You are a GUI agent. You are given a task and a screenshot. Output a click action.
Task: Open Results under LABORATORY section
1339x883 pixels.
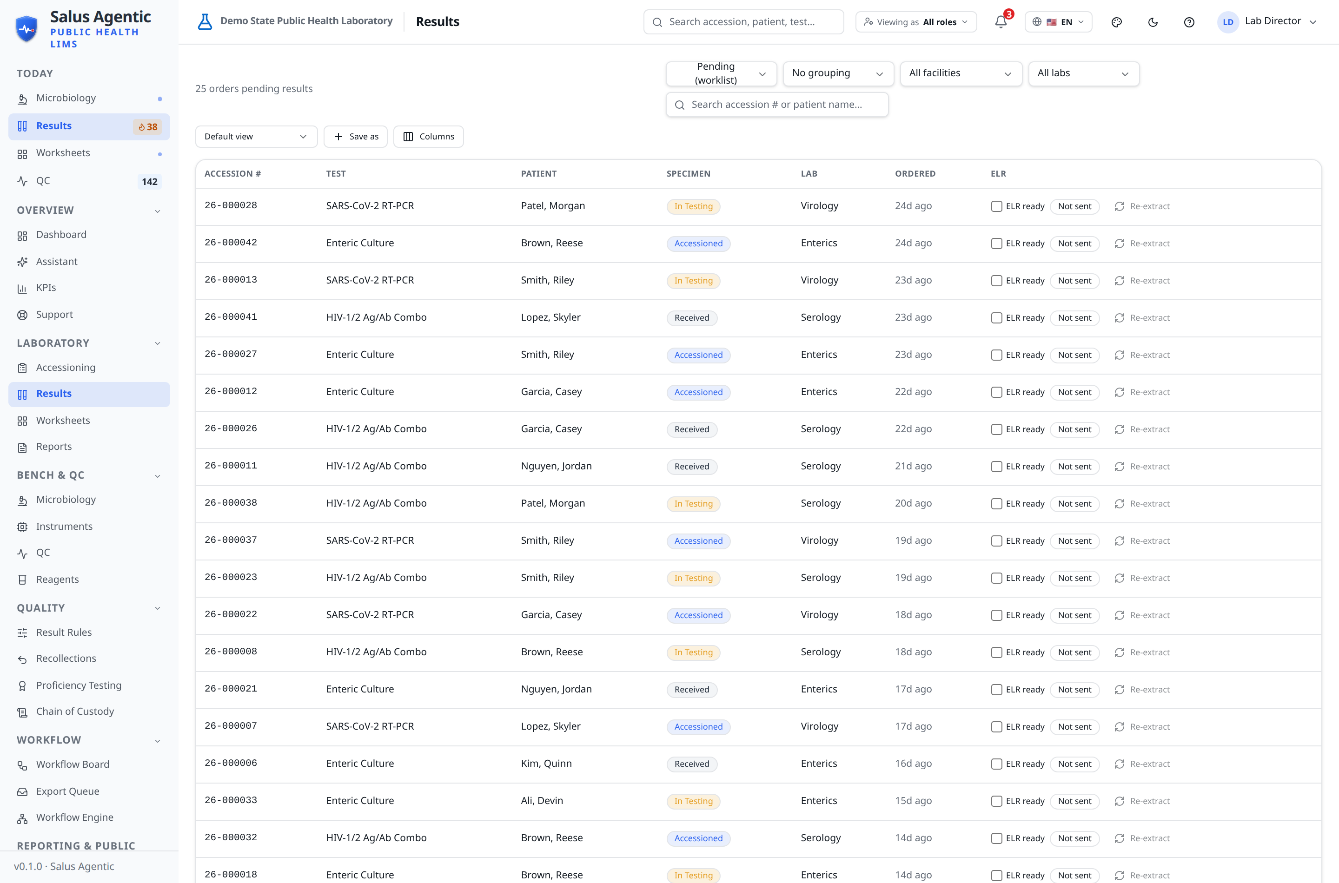[x=89, y=394]
